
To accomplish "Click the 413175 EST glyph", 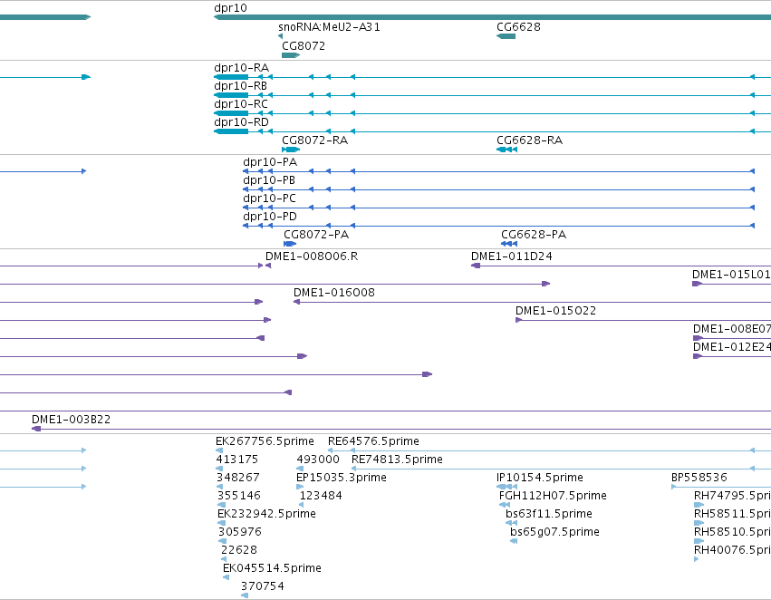I will (x=219, y=469).
